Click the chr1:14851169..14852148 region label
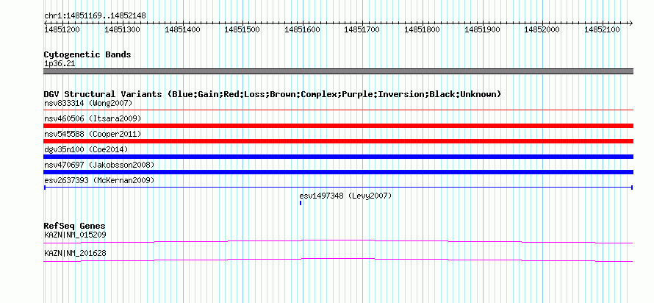 (x=95, y=16)
